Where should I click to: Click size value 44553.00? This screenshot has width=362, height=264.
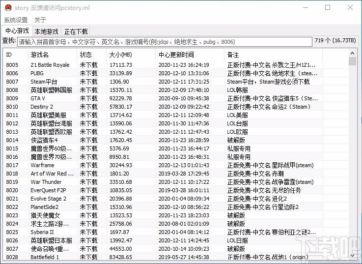tap(121, 249)
